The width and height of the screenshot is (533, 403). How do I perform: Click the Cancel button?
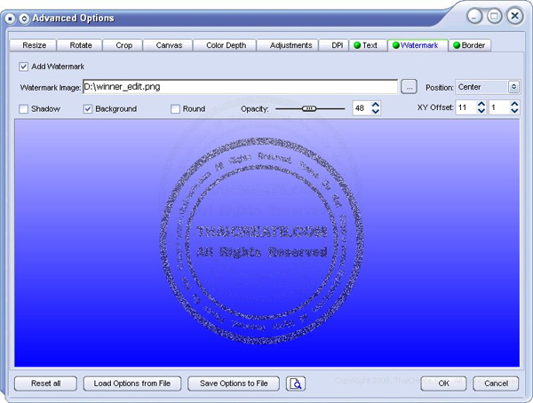(x=496, y=383)
